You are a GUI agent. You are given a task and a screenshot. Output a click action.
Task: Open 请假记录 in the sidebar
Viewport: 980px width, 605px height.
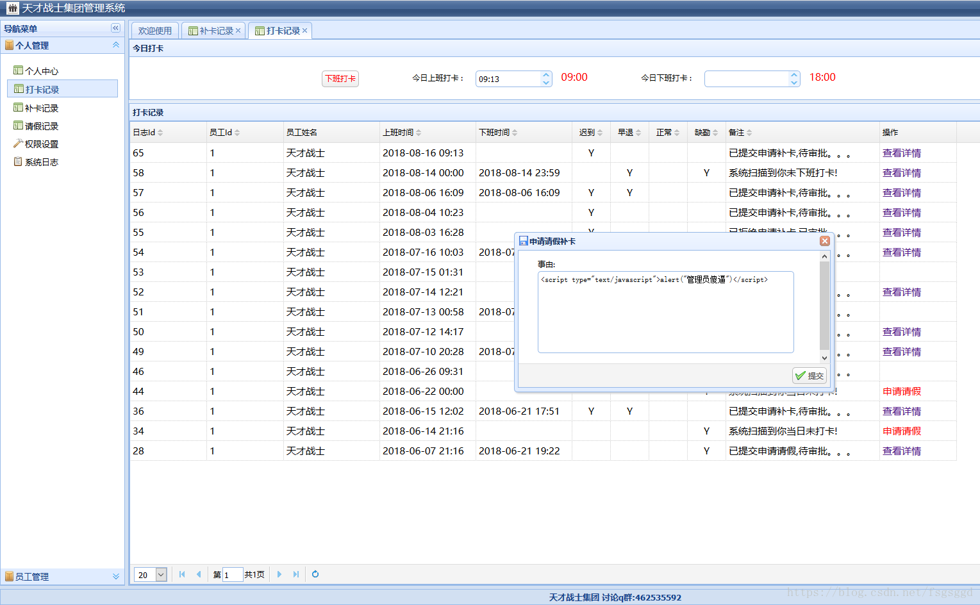[41, 126]
